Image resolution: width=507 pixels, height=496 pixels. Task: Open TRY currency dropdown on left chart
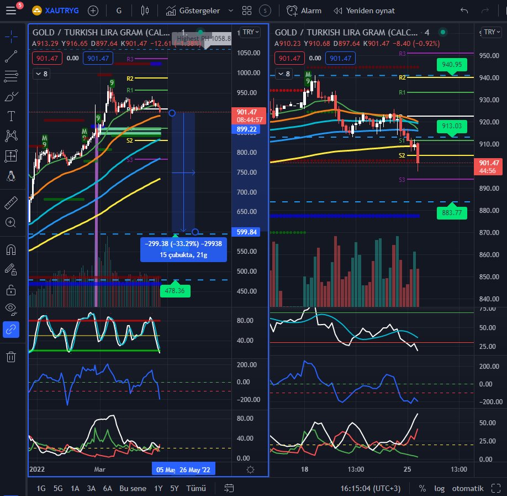click(x=251, y=32)
